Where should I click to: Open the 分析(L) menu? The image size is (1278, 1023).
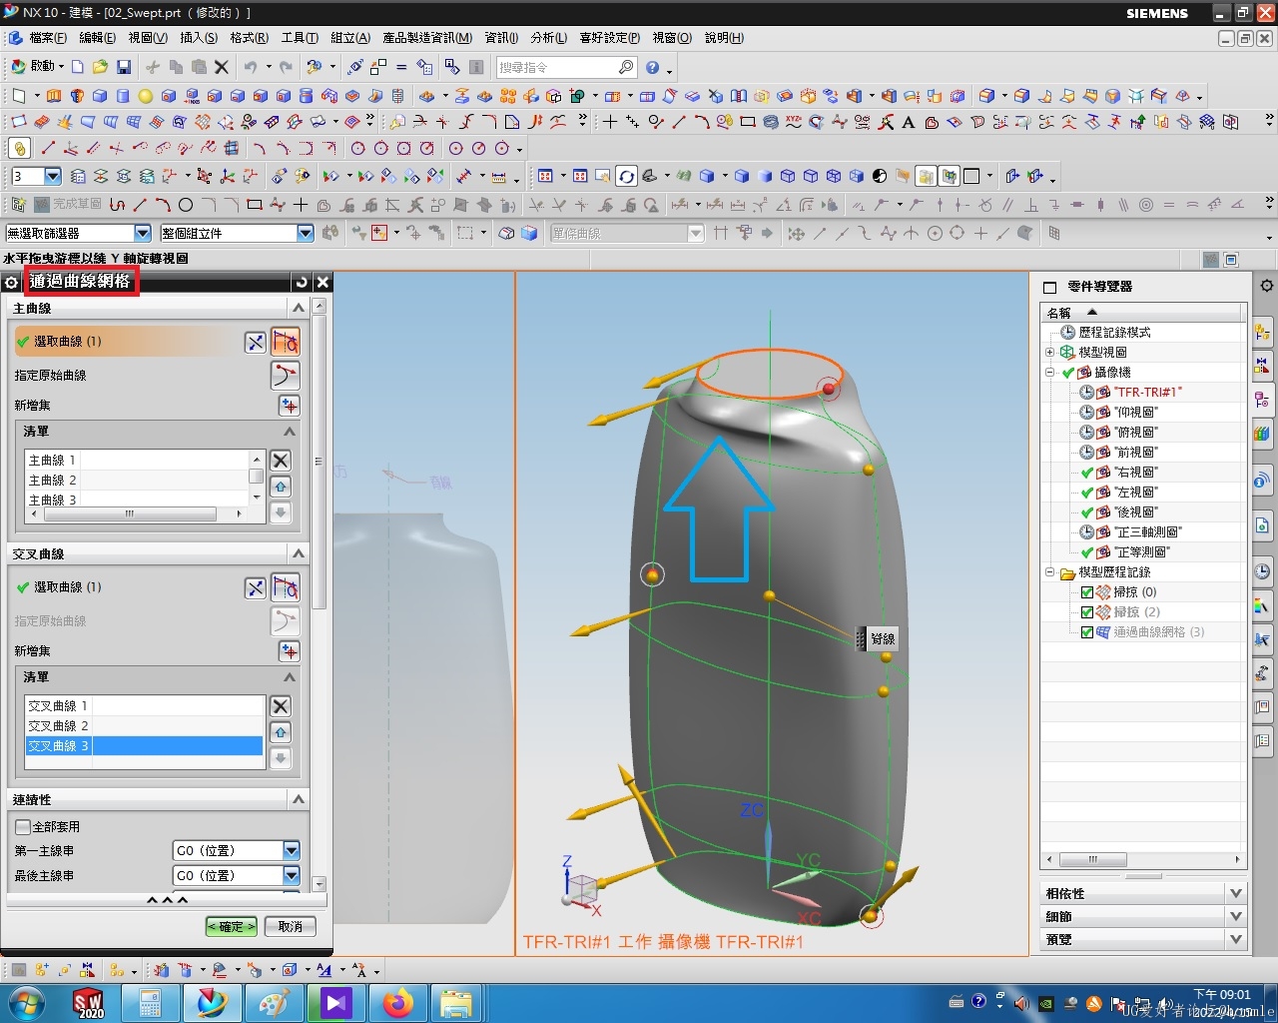pos(549,38)
